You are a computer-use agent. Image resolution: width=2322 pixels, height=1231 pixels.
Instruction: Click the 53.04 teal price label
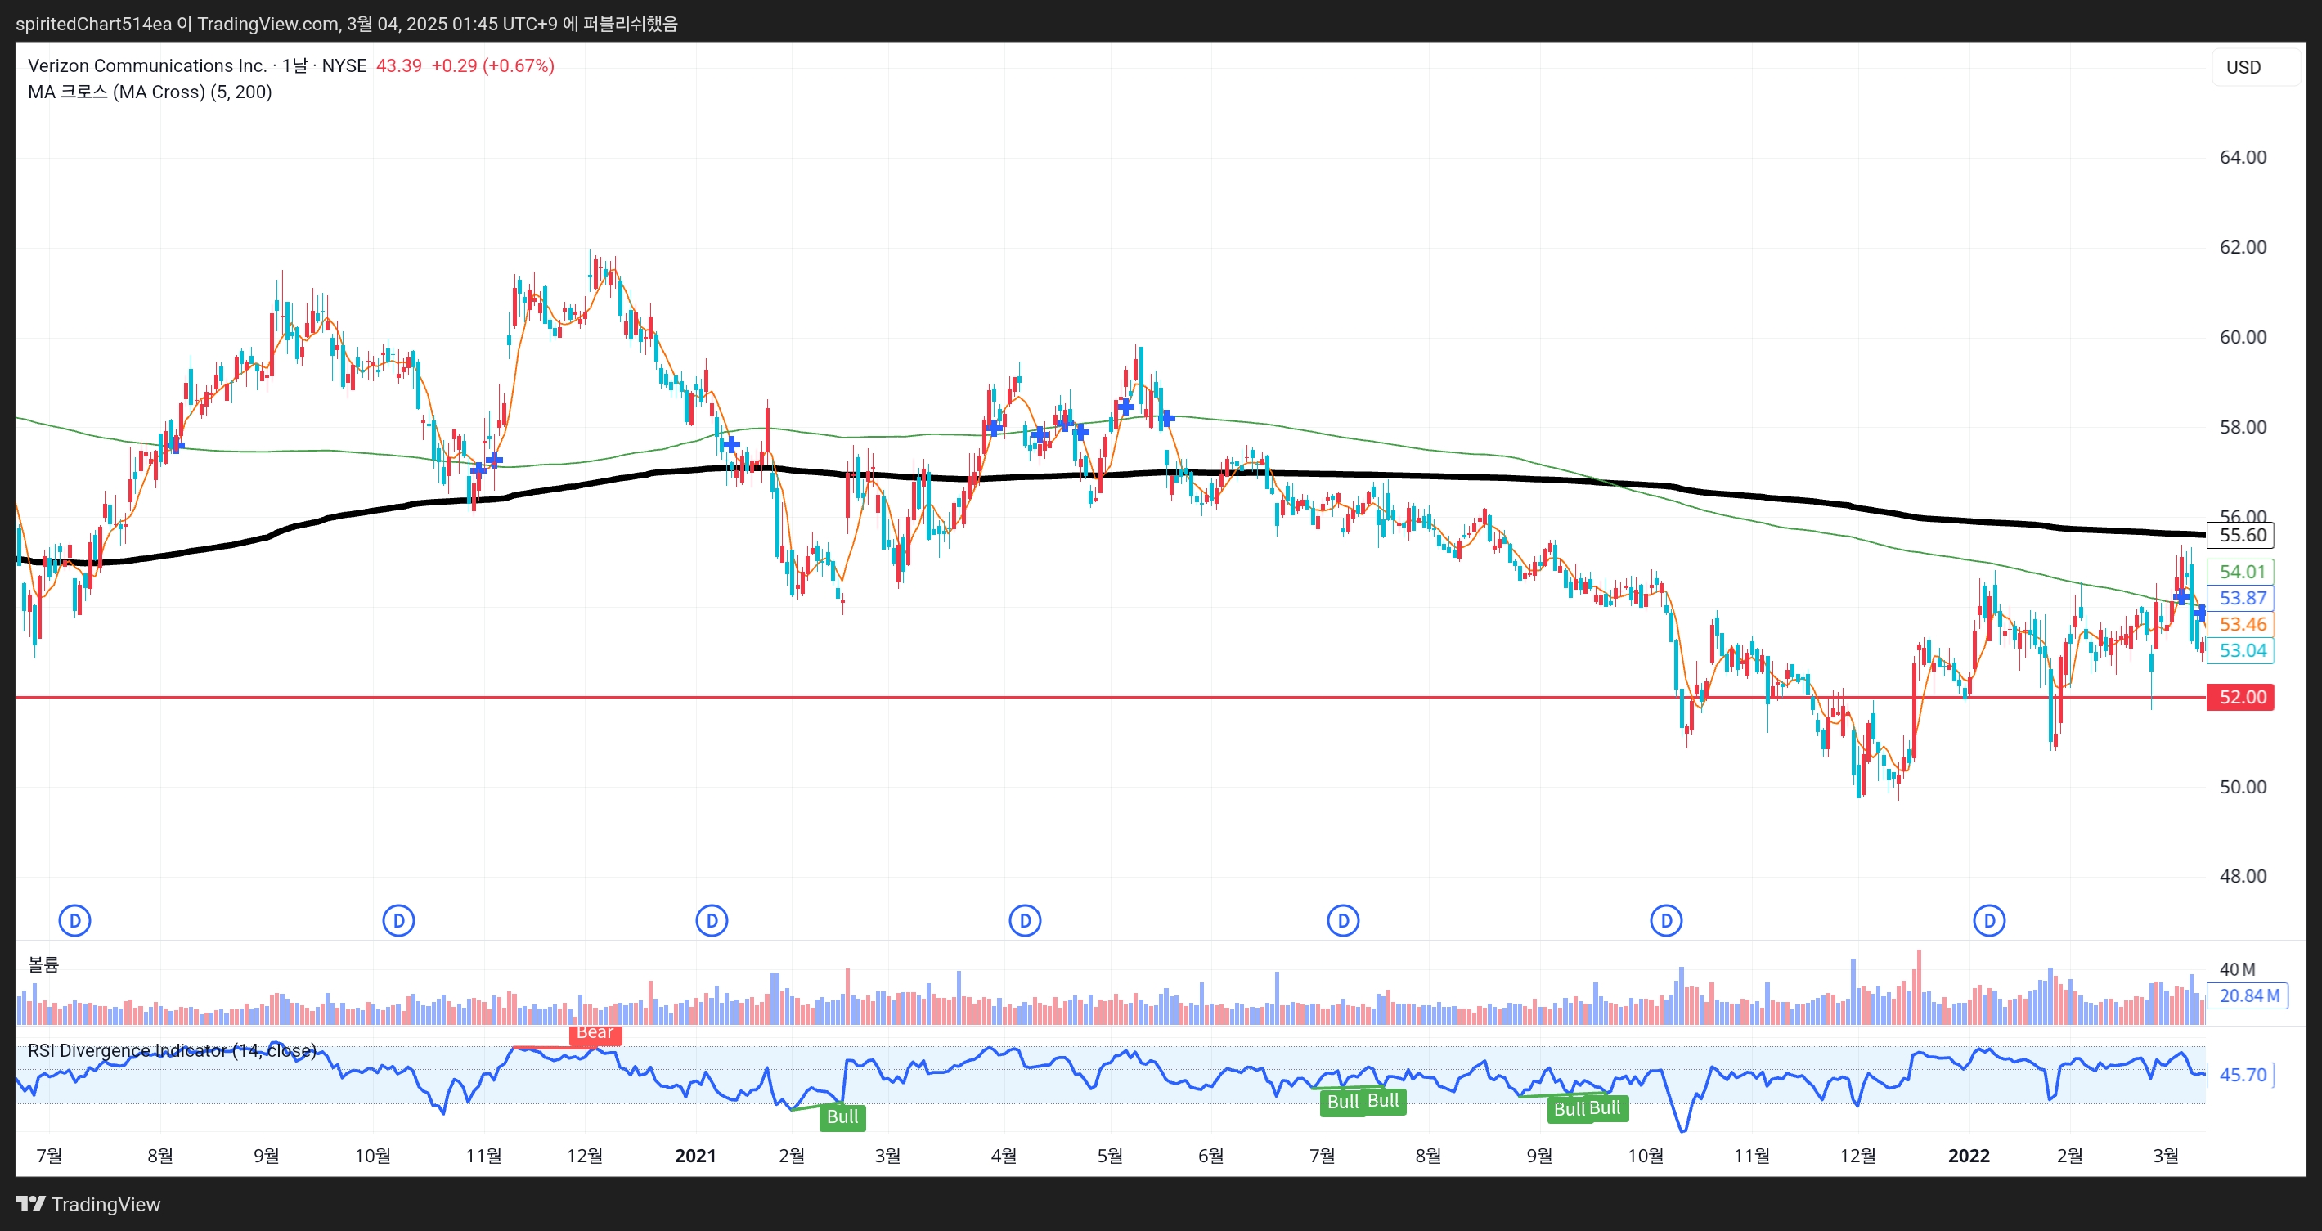(2241, 650)
